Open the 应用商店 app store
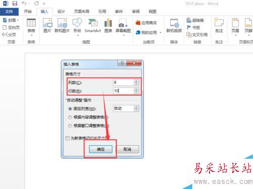This screenshot has height=189, width=253. point(146,23)
